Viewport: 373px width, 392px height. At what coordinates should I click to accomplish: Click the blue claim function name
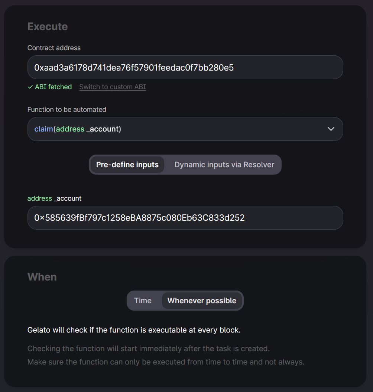tap(43, 129)
